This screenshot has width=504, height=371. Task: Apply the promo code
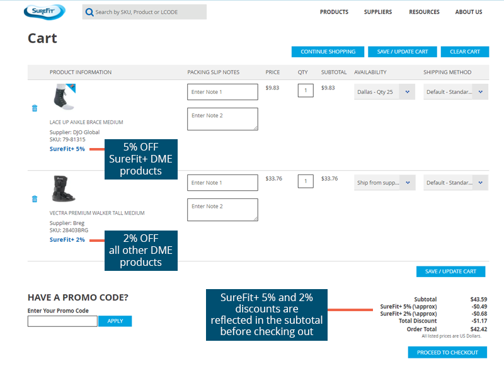[115, 321]
